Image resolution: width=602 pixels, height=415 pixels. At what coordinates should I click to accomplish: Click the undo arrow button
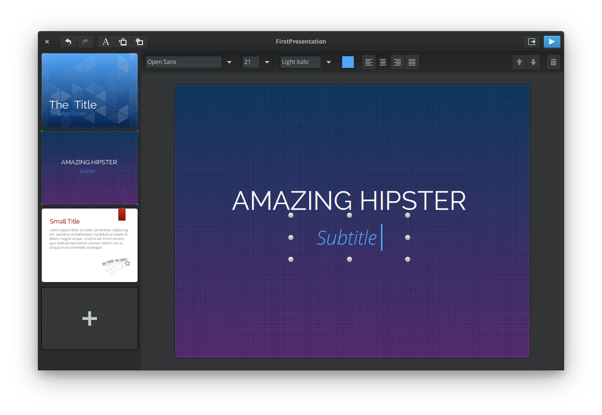click(68, 42)
